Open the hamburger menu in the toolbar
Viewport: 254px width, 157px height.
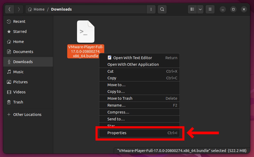tap(210, 9)
